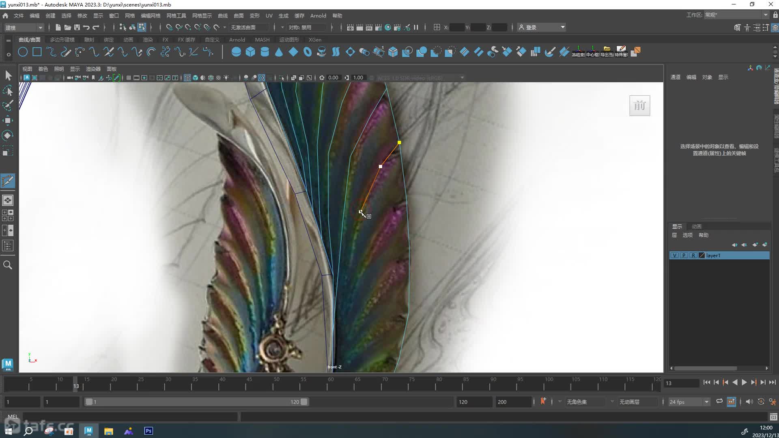The width and height of the screenshot is (779, 438).
Task: Redo with the forward arrow icon
Action: 96,27
